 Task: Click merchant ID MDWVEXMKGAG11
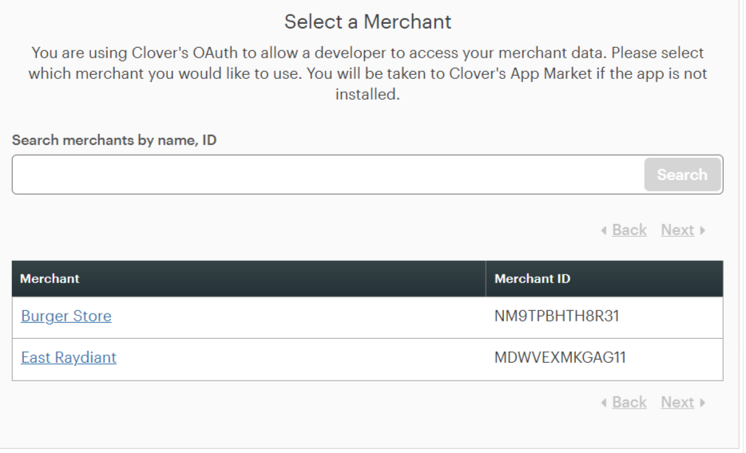tap(560, 357)
